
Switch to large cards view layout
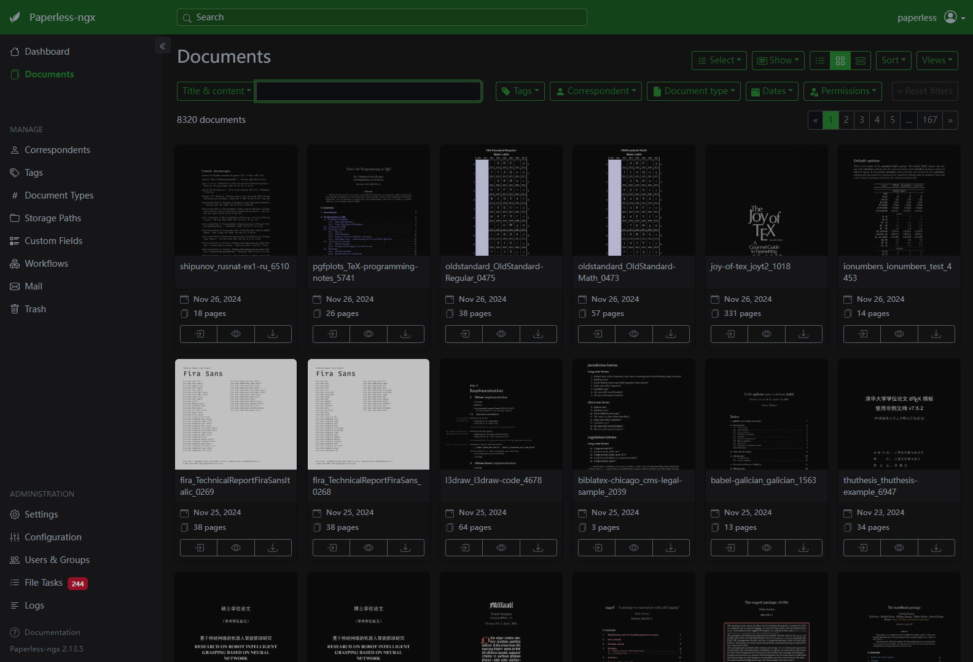[861, 60]
